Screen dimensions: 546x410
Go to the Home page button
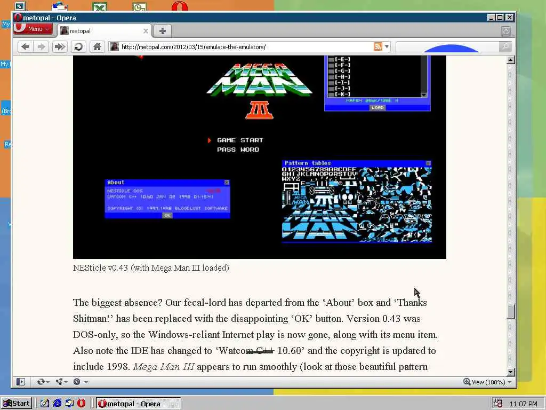point(97,47)
